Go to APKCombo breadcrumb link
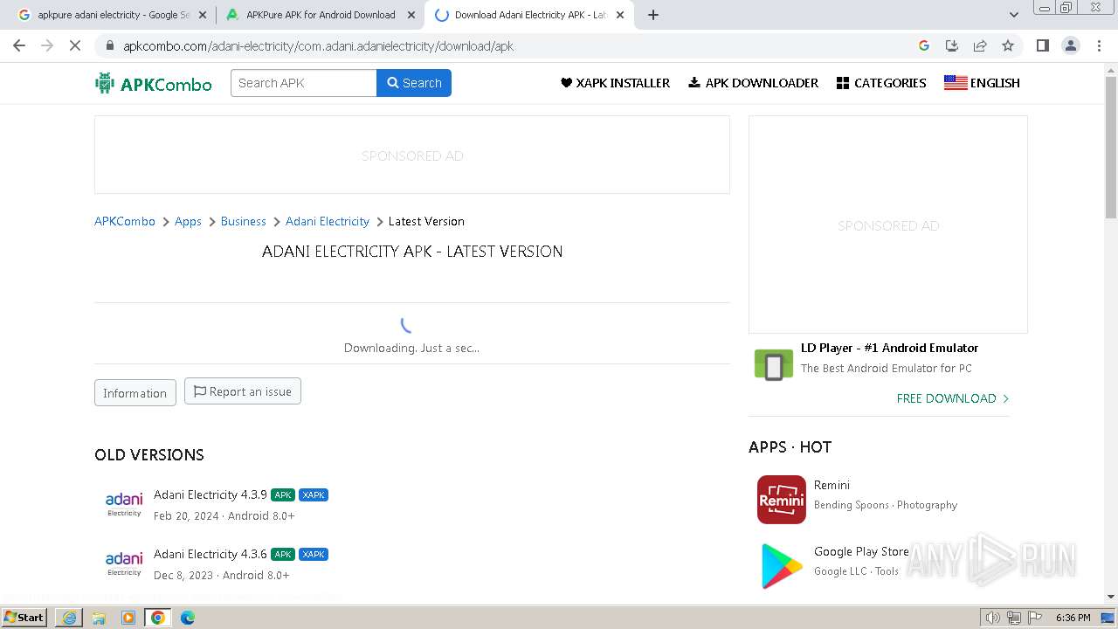This screenshot has height=629, width=1118. (x=125, y=221)
